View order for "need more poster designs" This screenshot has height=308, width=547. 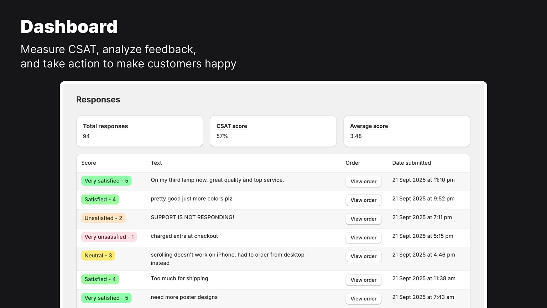tap(363, 298)
